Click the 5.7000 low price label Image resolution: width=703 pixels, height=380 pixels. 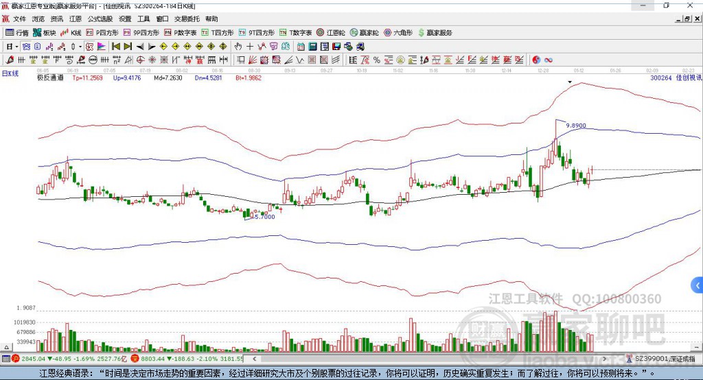(x=265, y=217)
